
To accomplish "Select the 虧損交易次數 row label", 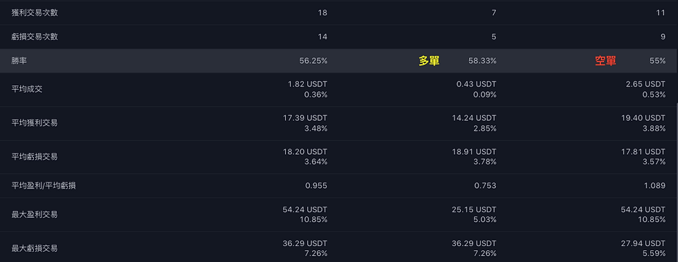I will (x=35, y=37).
